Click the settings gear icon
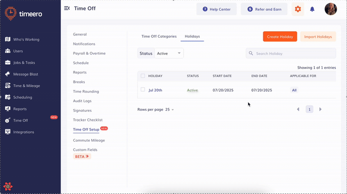 (298, 9)
